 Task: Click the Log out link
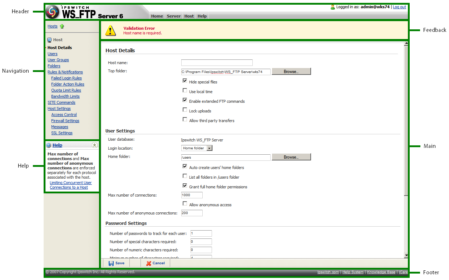(x=399, y=7)
